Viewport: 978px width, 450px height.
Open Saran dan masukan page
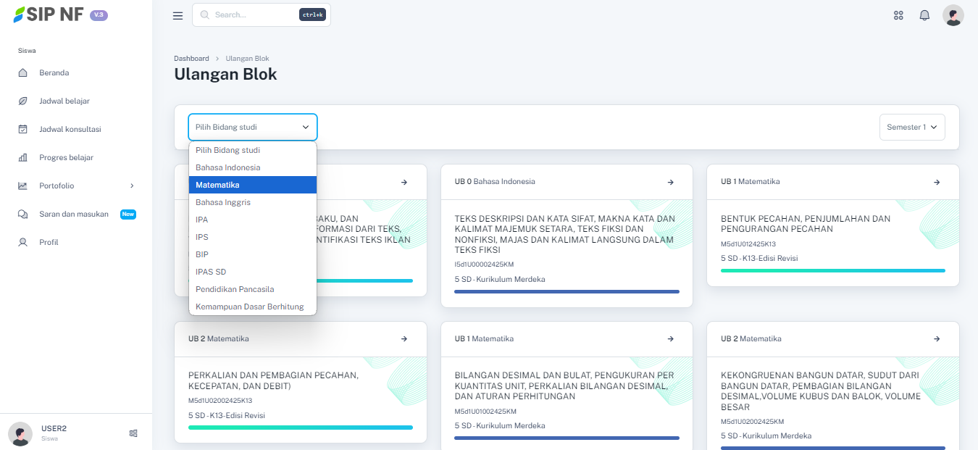coord(73,214)
